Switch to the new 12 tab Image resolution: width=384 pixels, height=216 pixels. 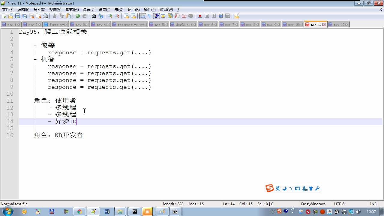339,25
